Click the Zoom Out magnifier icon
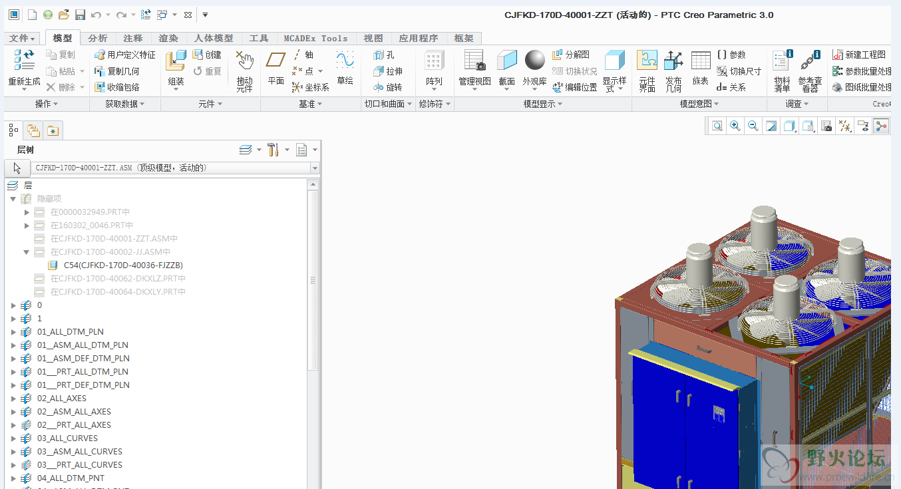 (753, 126)
